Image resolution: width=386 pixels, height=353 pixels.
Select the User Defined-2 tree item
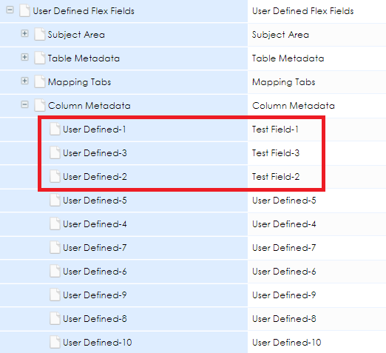(x=95, y=177)
